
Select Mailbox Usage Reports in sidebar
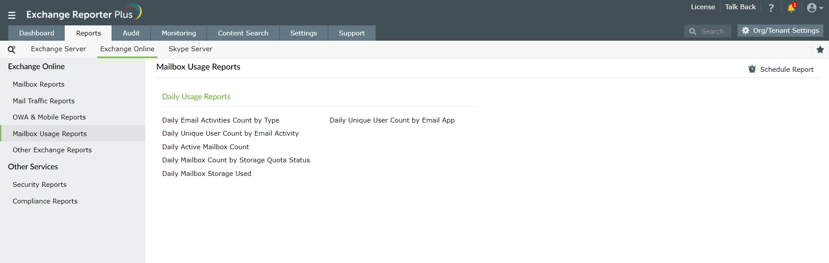[x=73, y=134]
